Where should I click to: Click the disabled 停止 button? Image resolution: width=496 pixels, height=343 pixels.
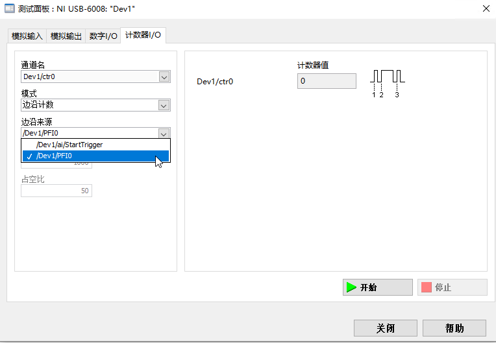[453, 287]
